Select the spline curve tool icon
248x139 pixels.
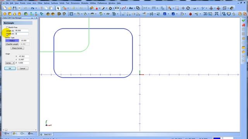coord(124,8)
